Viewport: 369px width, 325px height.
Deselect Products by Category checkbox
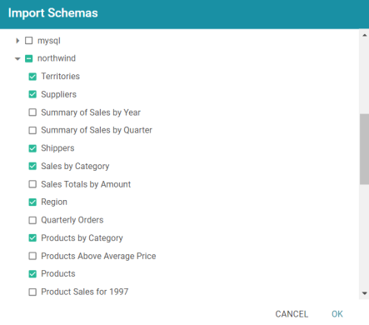click(x=32, y=238)
